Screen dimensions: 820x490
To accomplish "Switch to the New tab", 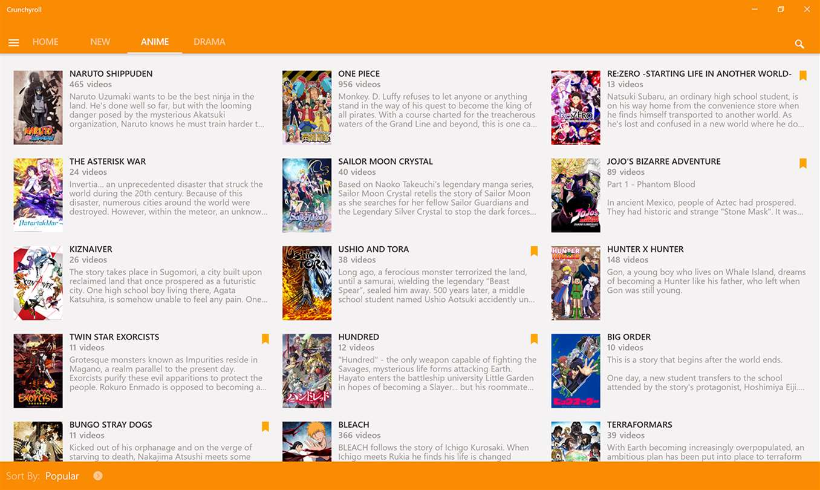I will (x=100, y=42).
